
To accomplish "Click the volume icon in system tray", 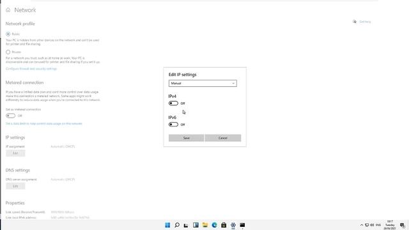I will (x=372, y=225).
